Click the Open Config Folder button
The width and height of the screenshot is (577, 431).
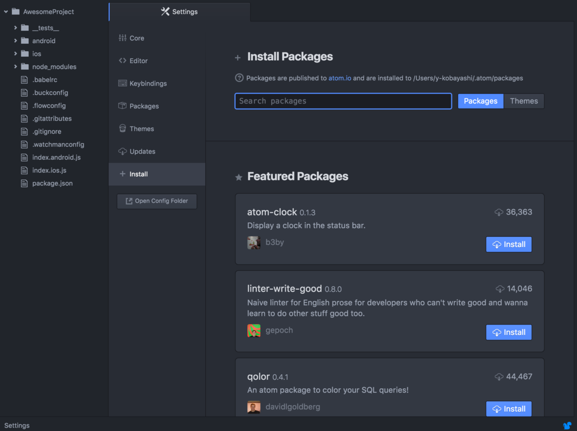pos(157,201)
